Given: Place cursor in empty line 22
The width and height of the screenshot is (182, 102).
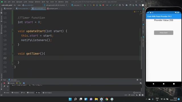Looking at the screenshot, I should [76, 58].
